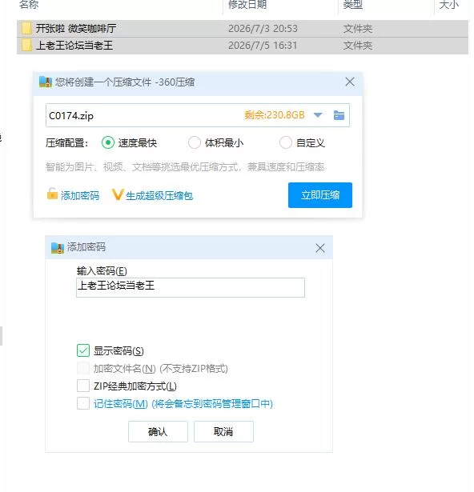Expand the save path dropdown arrow
Viewport: 474px width, 492px height.
pos(318,115)
